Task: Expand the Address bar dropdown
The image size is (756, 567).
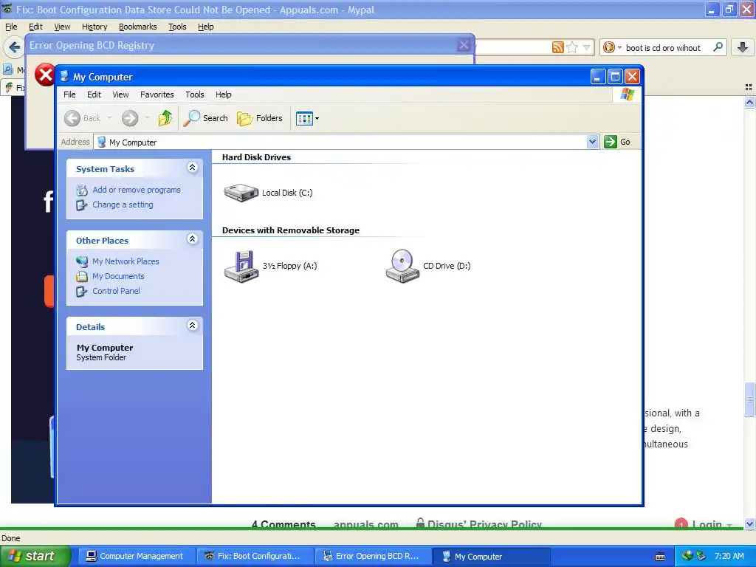Action: pos(592,142)
